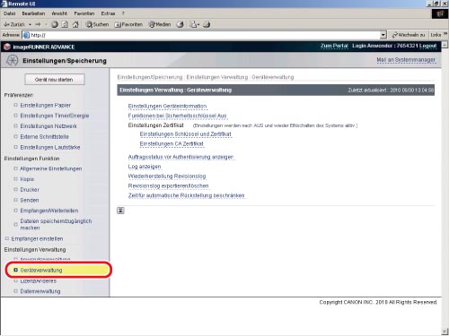Open the Datei menu
The width and height of the screenshot is (449, 336).
10,13
